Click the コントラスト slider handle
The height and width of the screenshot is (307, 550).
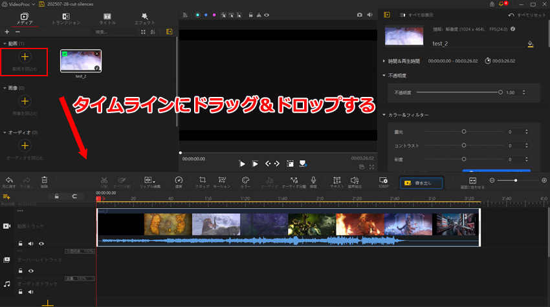tap(464, 145)
